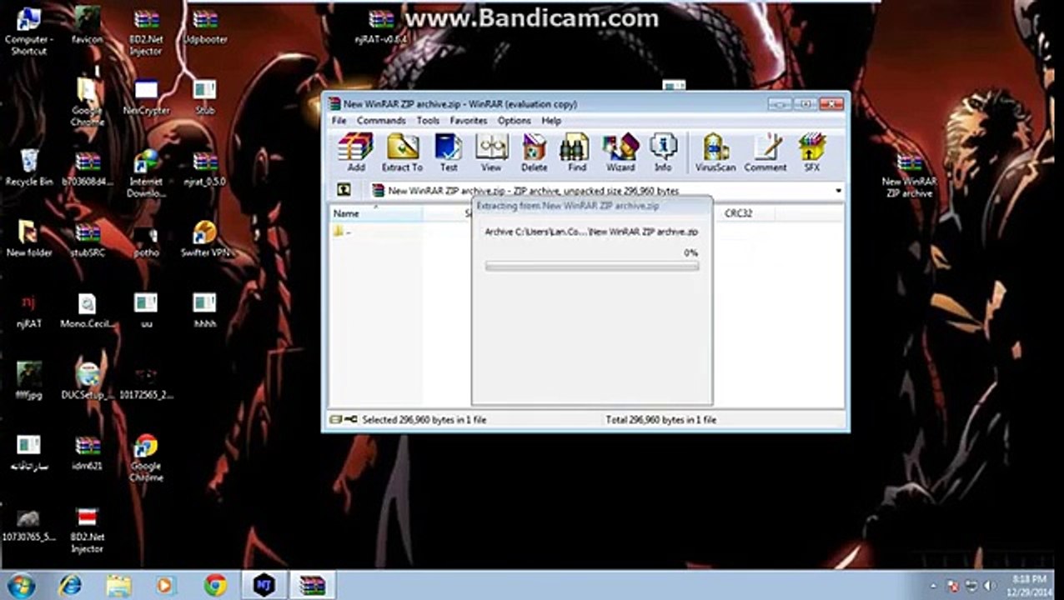Switch to the NJ app taskbar button
1064x600 pixels.
[x=264, y=585]
